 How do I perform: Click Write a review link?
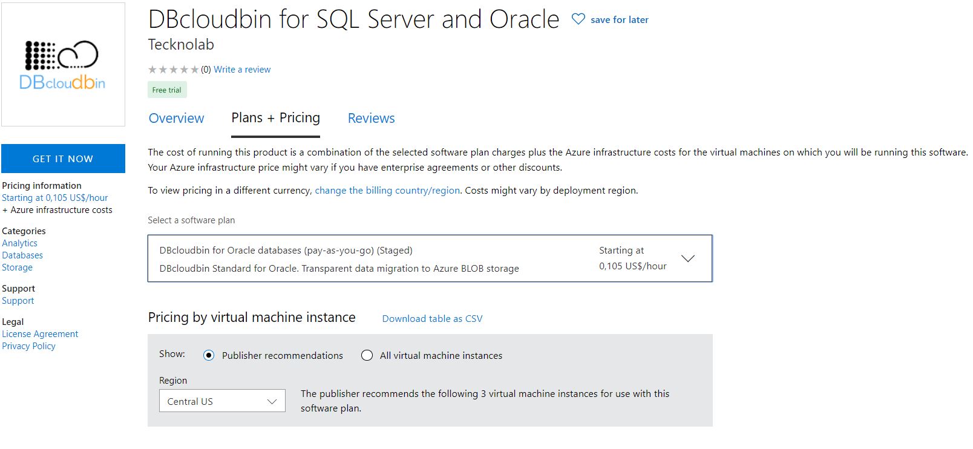click(242, 70)
